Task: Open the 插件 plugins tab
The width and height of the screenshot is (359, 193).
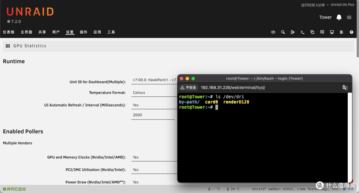Action: coord(83,32)
